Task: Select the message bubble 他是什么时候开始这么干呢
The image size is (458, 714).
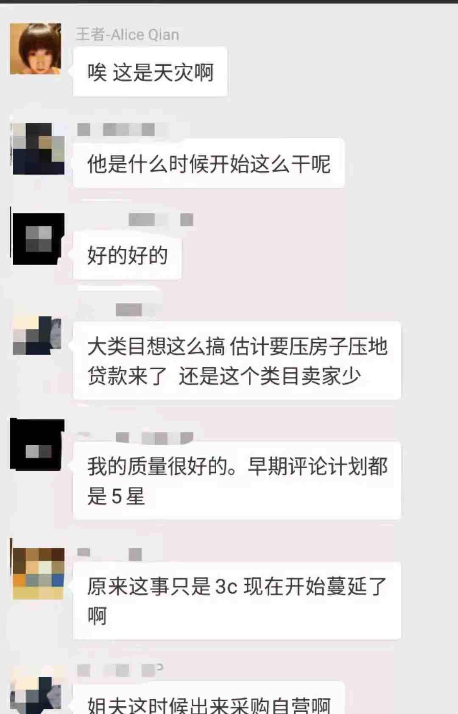Action: [209, 163]
